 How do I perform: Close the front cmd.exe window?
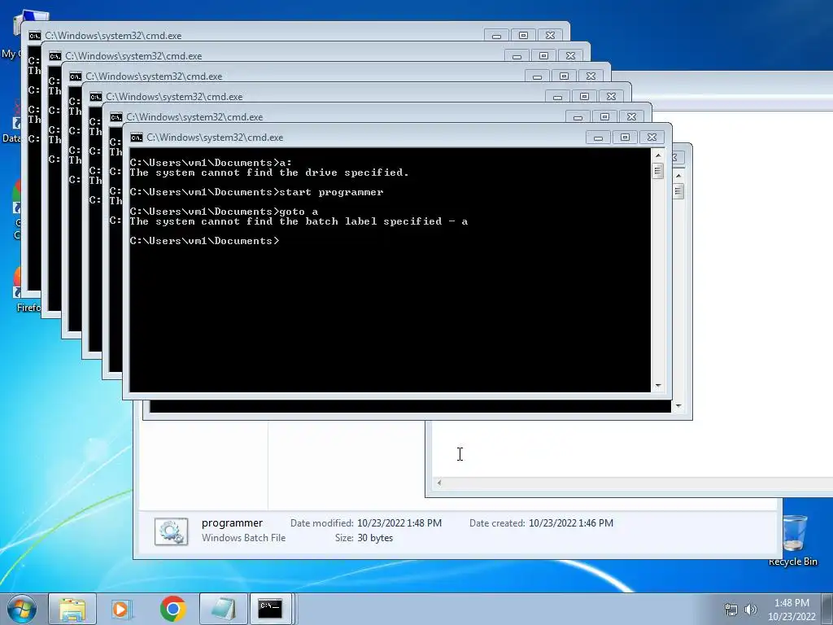[652, 138]
